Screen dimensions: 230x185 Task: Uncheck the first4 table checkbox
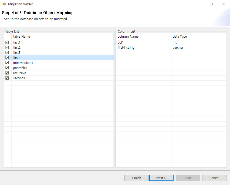(x=7, y=58)
